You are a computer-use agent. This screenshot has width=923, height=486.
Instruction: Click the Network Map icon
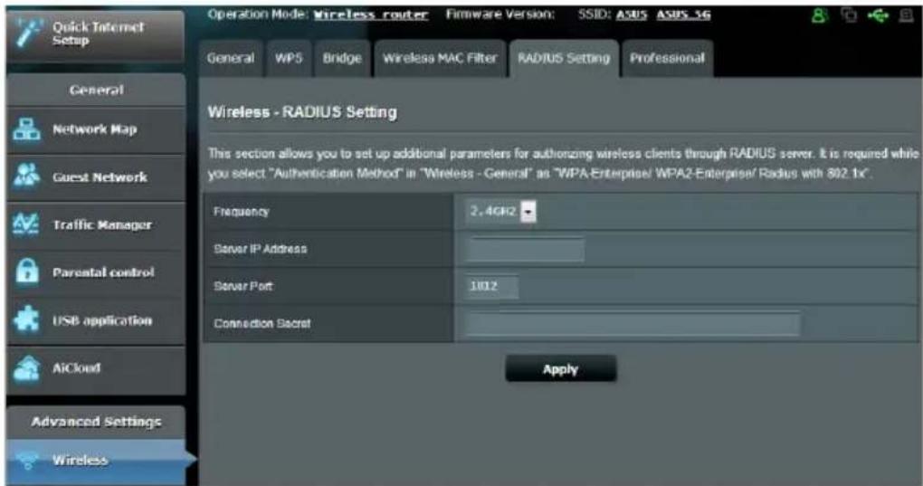coord(26,129)
